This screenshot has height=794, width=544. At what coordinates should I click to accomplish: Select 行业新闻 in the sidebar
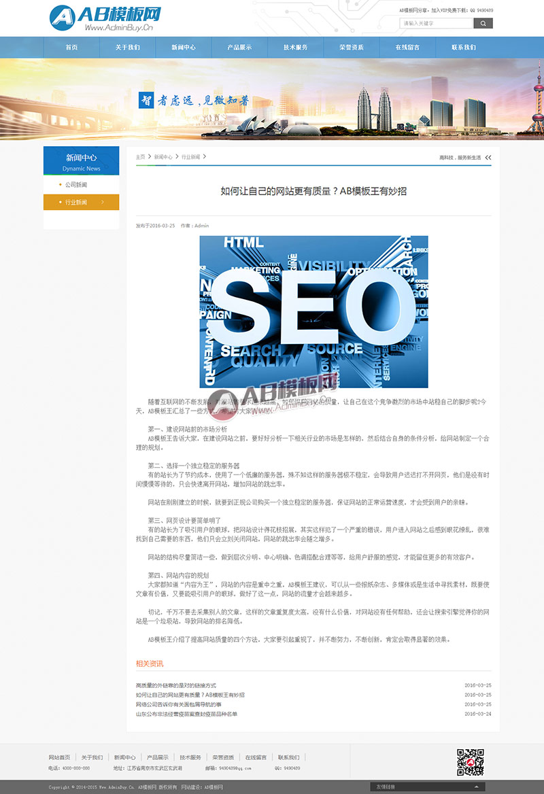click(x=81, y=202)
